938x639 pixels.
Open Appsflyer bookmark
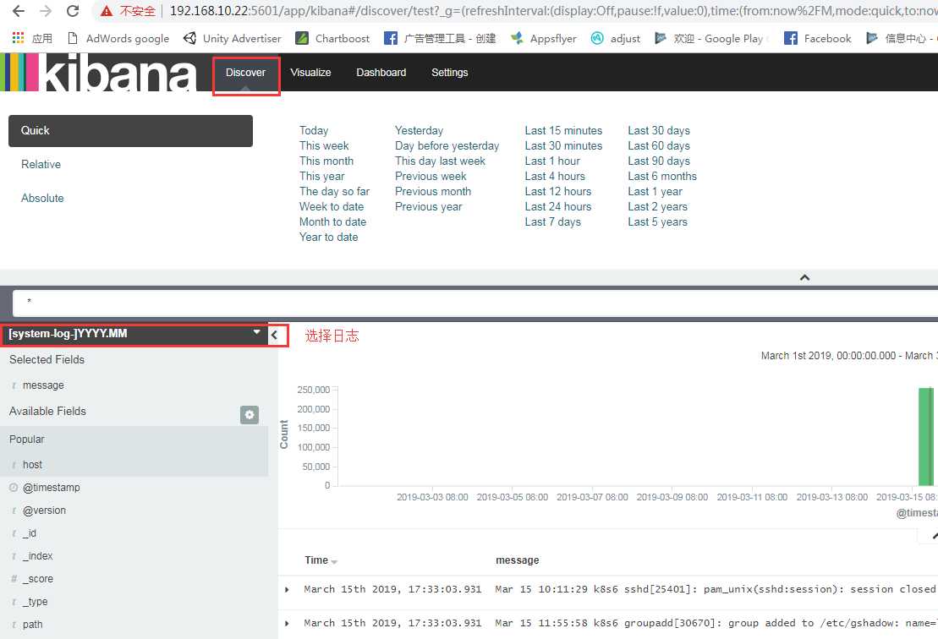coord(544,38)
